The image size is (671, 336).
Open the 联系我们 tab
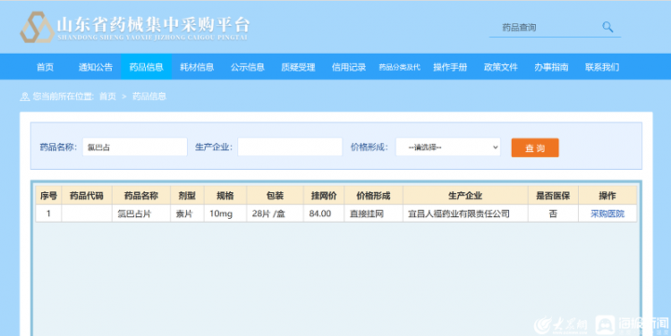[x=602, y=67]
